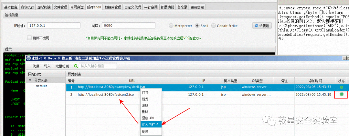
Task: Open the 数据库管理 tab
Action: [113, 7]
